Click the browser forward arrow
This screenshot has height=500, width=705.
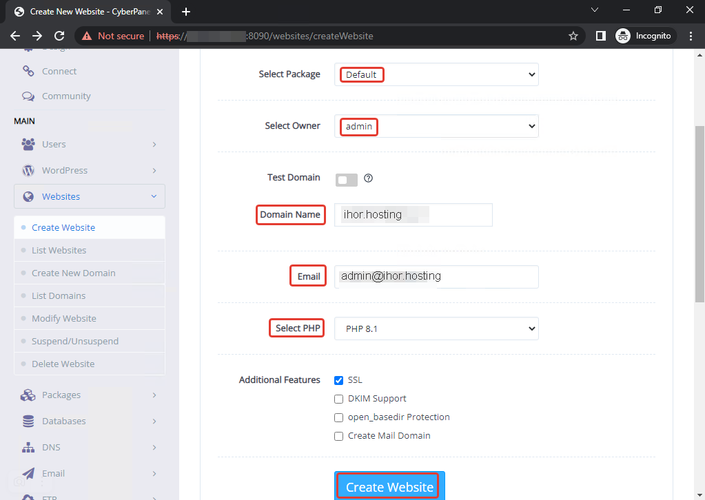point(37,36)
